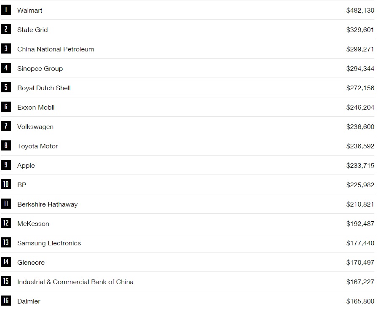Click the Exxon Mobil company name

point(36,107)
